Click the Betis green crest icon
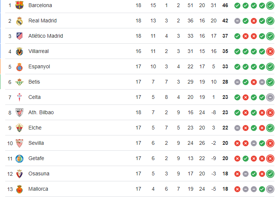This screenshot has width=277, height=200. 19,82
